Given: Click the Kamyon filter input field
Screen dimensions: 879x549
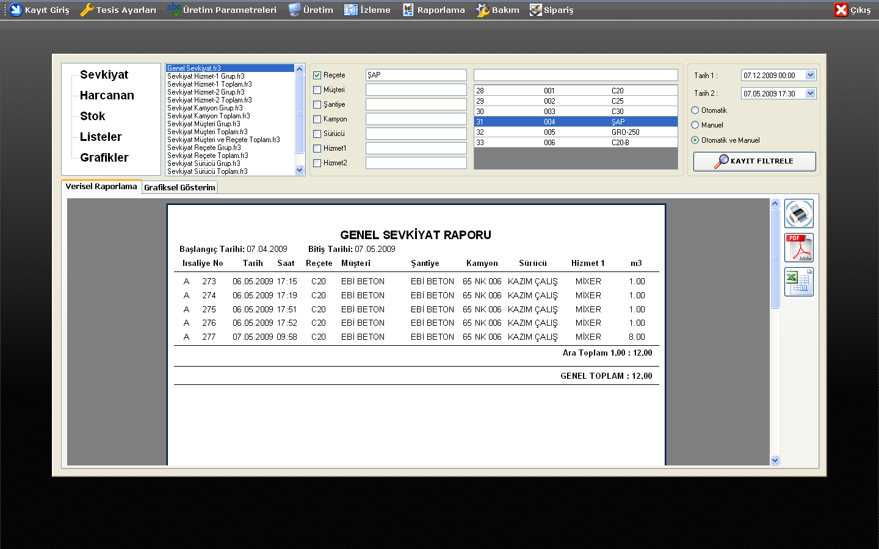Looking at the screenshot, I should (x=416, y=119).
